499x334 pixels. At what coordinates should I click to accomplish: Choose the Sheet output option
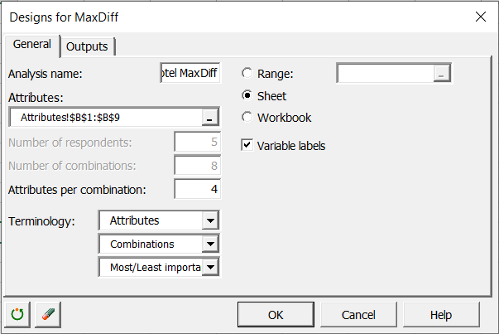click(x=247, y=96)
